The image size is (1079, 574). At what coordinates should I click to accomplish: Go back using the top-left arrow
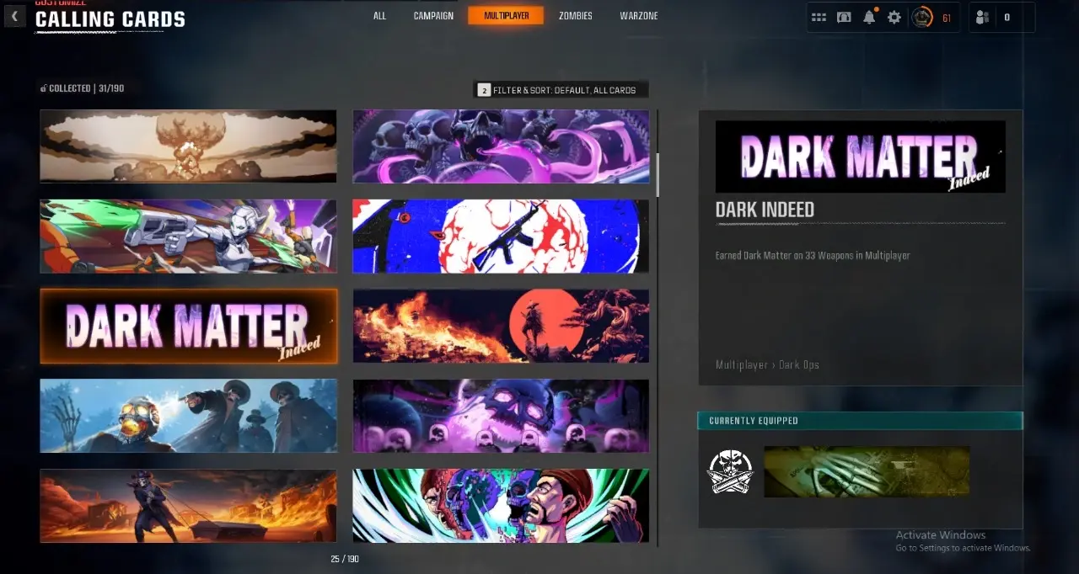[x=14, y=16]
